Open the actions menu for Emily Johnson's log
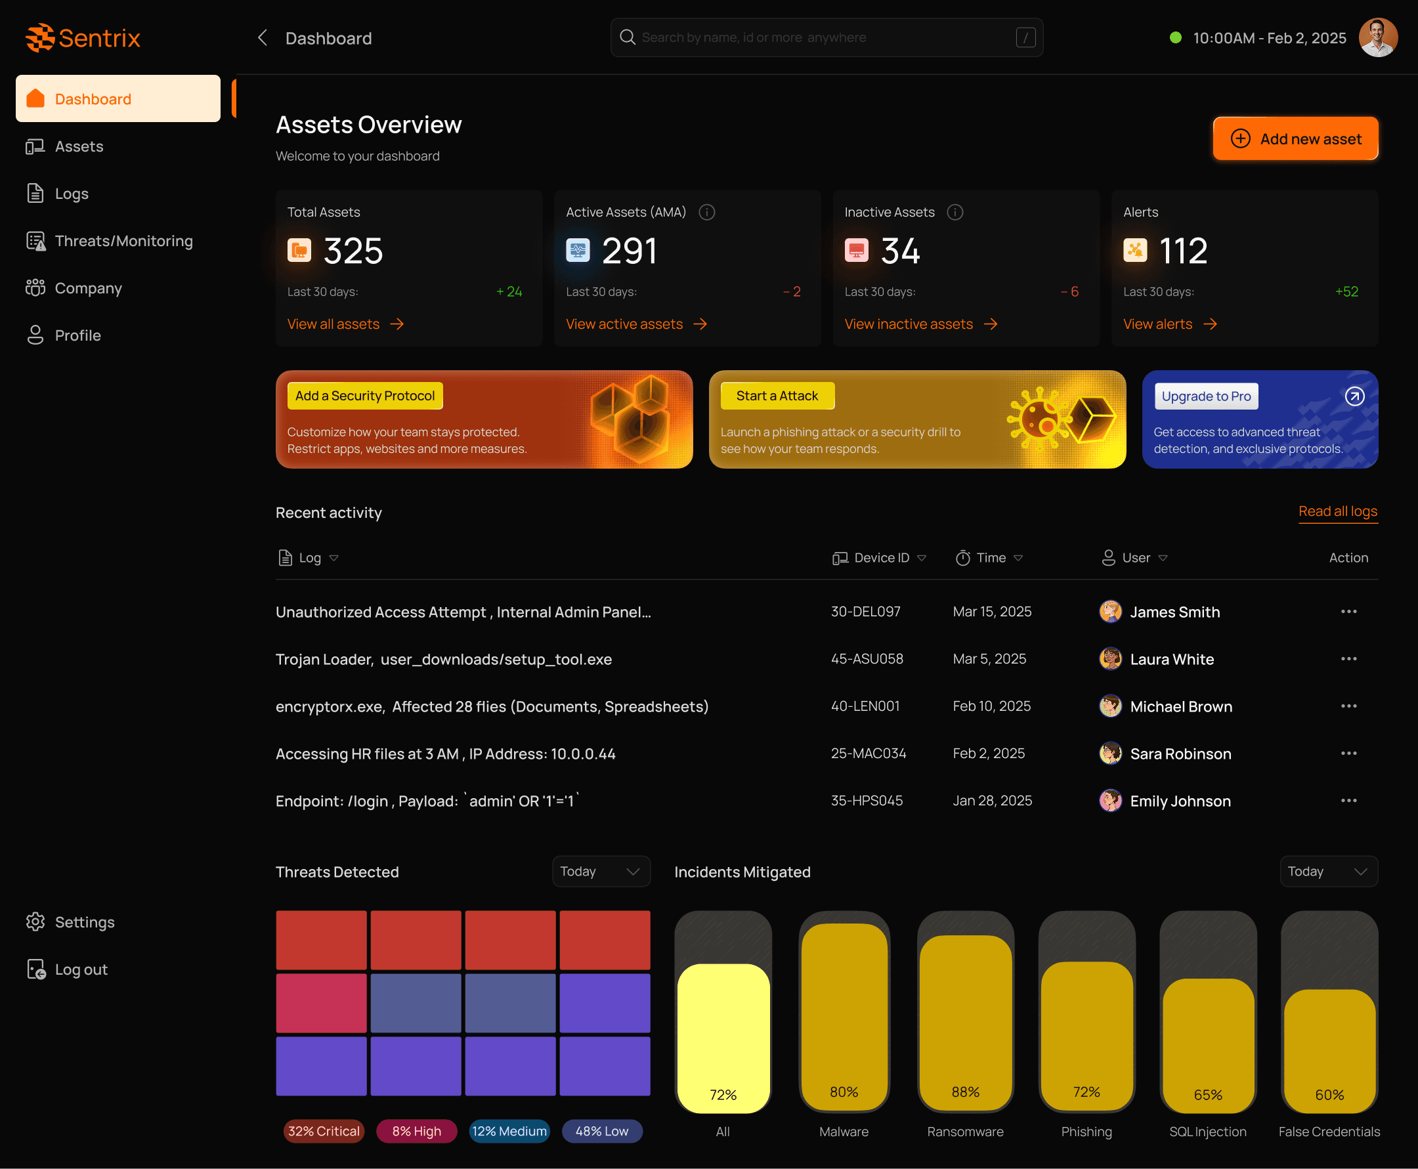This screenshot has width=1418, height=1169. click(1348, 801)
